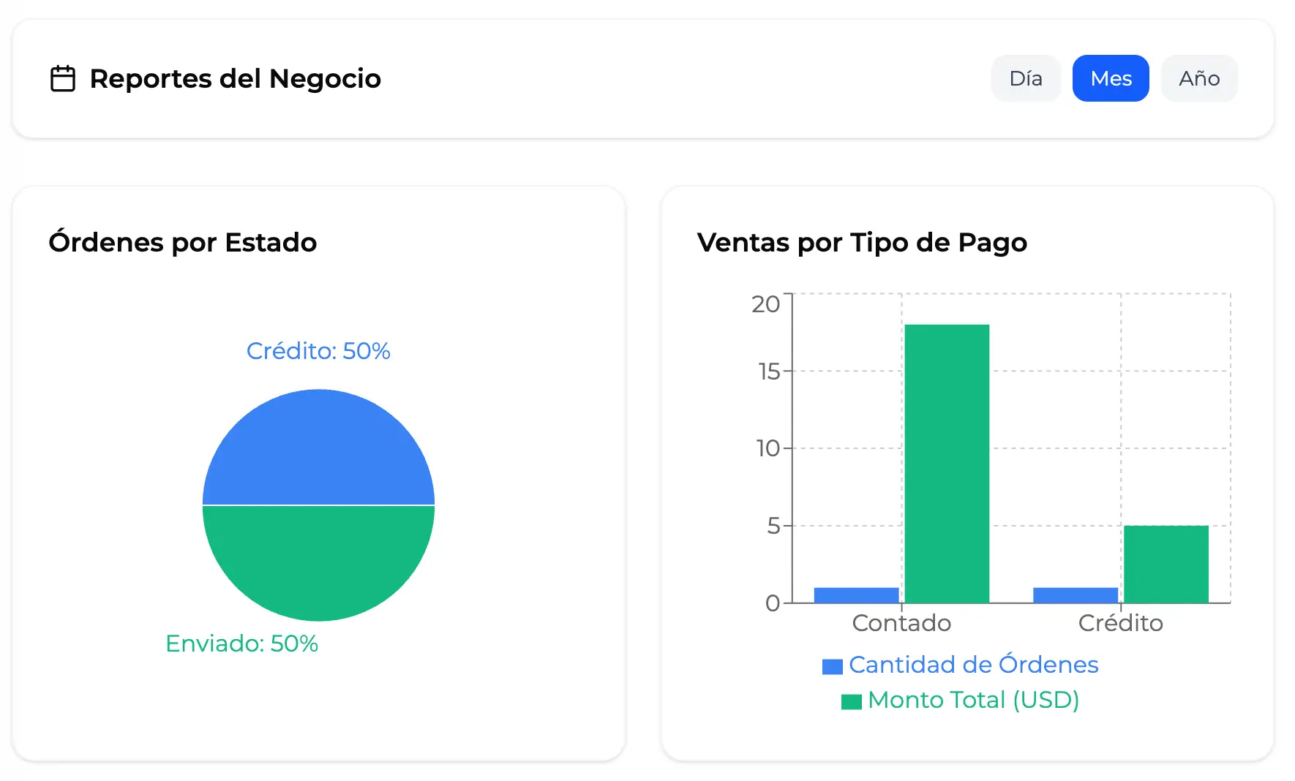Click the green Monto Total legend square
This screenshot has width=1295, height=781.
coord(851,702)
